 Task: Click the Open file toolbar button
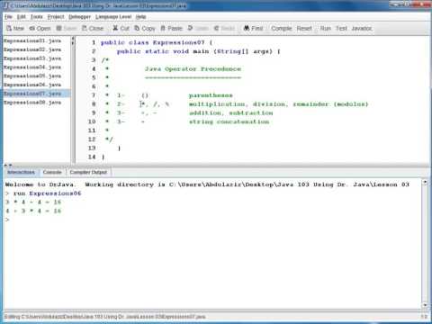[x=40, y=28]
